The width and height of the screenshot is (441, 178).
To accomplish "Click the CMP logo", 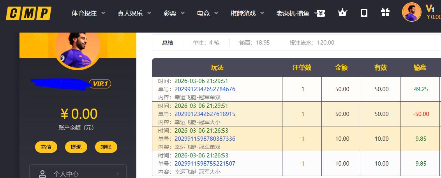I will (28, 13).
